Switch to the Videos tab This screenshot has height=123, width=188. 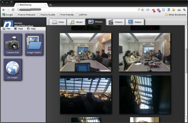click(115, 22)
